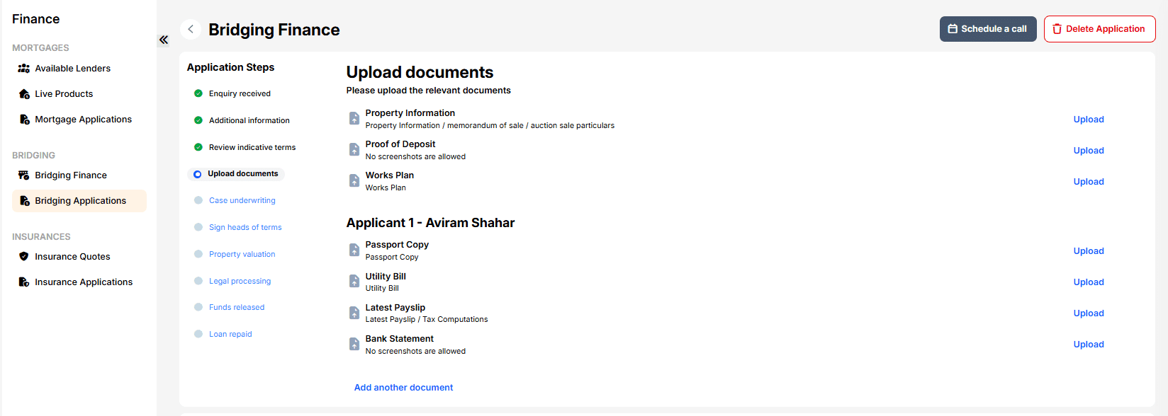1168x416 pixels.
Task: Select Bridging Applications in sidebar
Action: (79, 201)
